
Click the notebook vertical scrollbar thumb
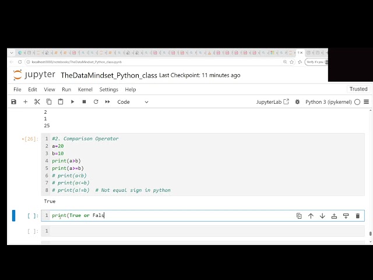pyautogui.click(x=371, y=234)
